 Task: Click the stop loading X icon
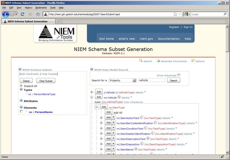click(30, 14)
